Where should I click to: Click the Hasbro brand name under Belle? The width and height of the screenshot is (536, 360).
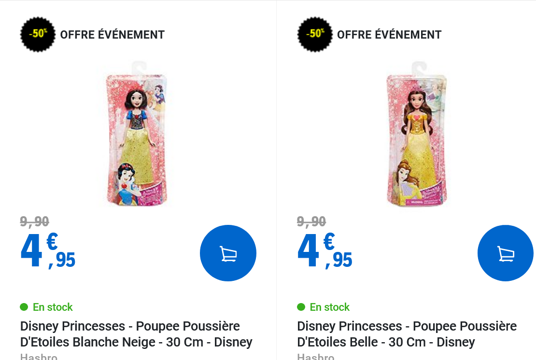click(316, 356)
